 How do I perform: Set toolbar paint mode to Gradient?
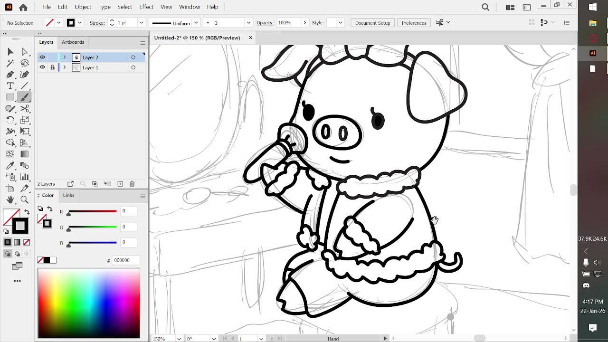(x=17, y=242)
